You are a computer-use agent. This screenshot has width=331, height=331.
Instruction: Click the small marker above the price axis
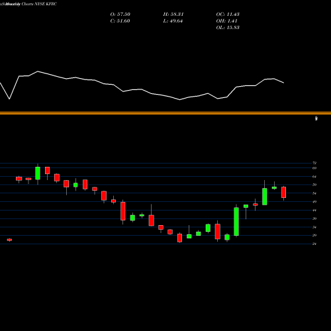pyautogui.click(x=316, y=118)
